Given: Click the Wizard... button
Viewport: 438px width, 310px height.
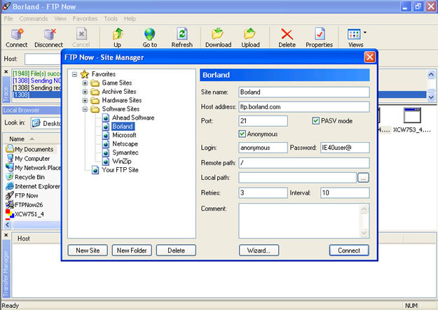Looking at the screenshot, I should [259, 251].
